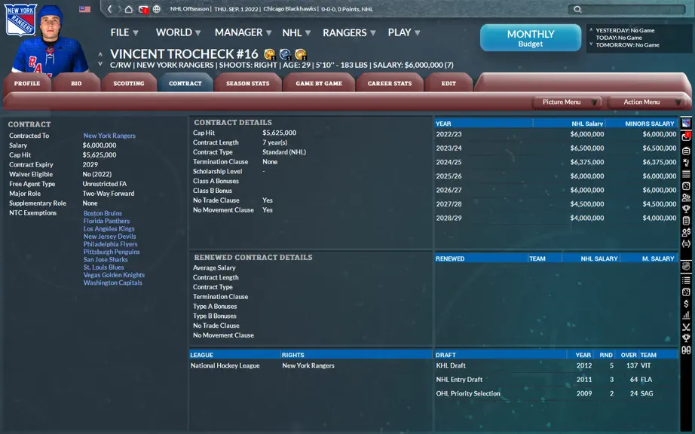Image resolution: width=695 pixels, height=434 pixels.
Task: Go forward with the right arrow
Action: tap(119, 9)
